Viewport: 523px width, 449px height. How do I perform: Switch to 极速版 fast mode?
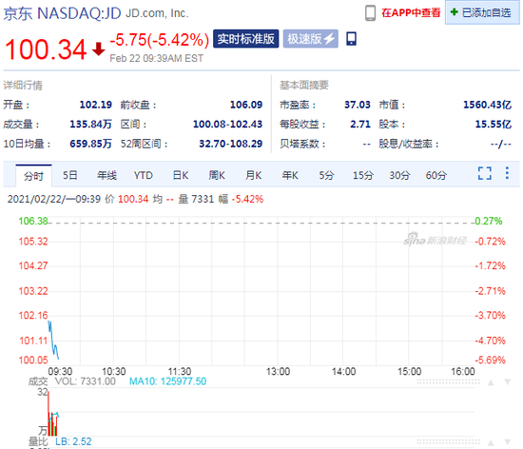click(311, 39)
